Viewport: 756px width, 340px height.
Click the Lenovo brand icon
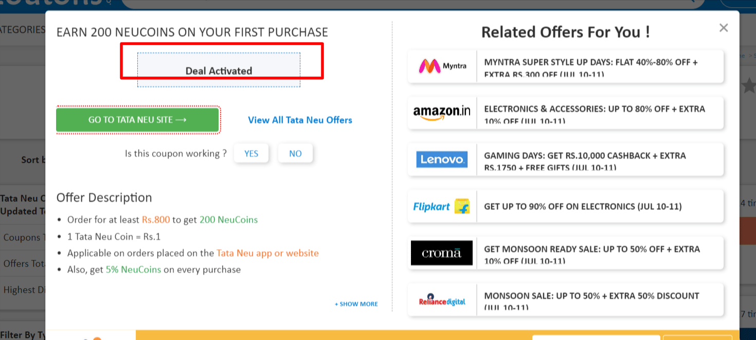click(x=442, y=159)
